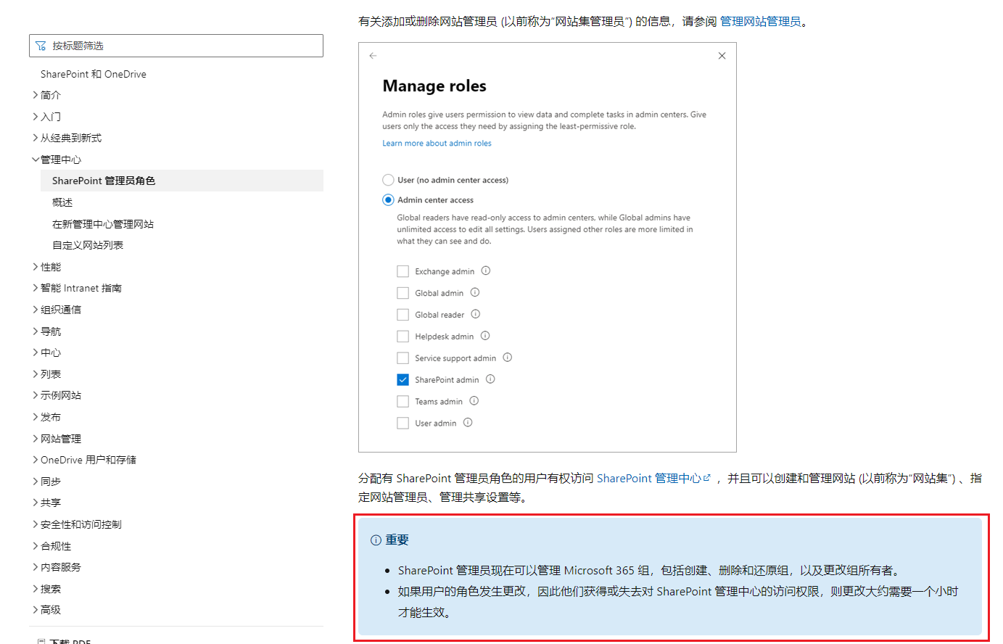Image resolution: width=1003 pixels, height=644 pixels.
Task: Uncheck the SharePoint admin checkbox
Action: tap(403, 379)
